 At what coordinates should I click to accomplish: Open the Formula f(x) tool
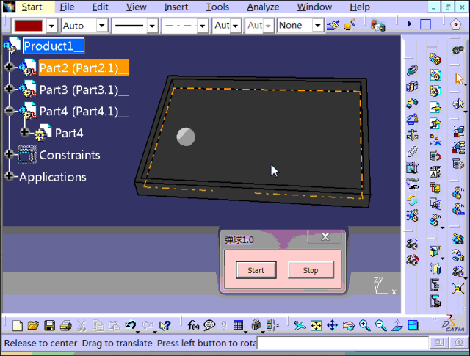point(193,325)
